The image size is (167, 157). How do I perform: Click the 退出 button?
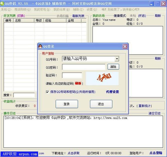point(101,104)
